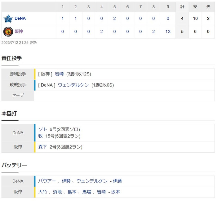This screenshot has height=201, width=217.
Task: Click the Hanshin Tigers team logo
Action: (8, 32)
